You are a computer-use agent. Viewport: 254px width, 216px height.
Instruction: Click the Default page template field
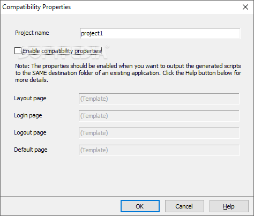point(159,150)
